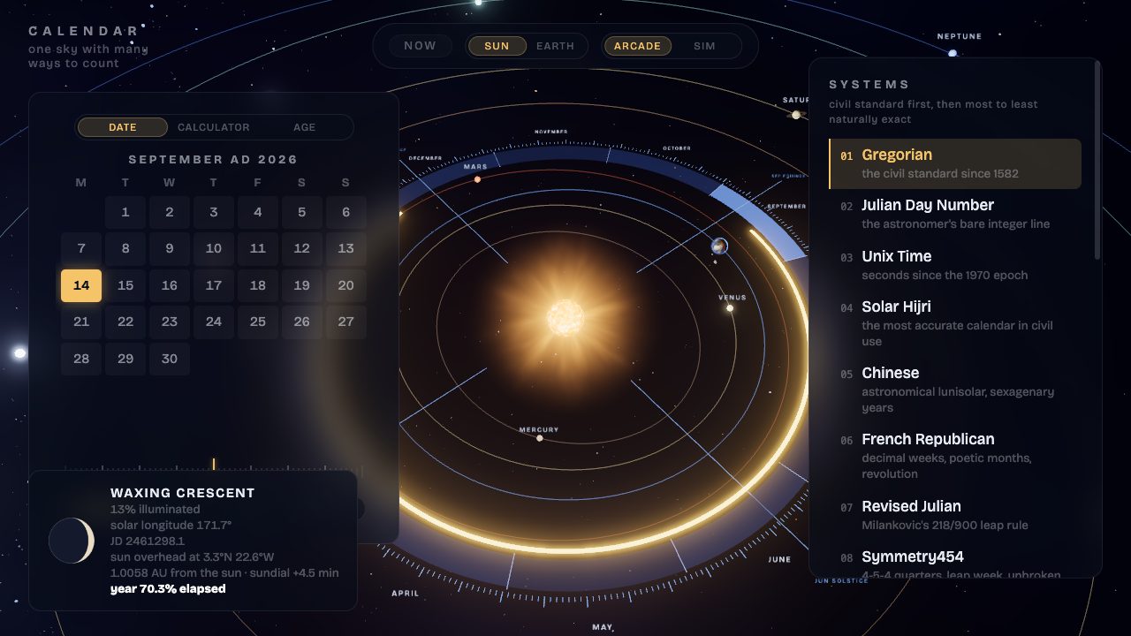Click the waxing crescent moon icon
Screen dimensions: 1131x636
point(72,541)
